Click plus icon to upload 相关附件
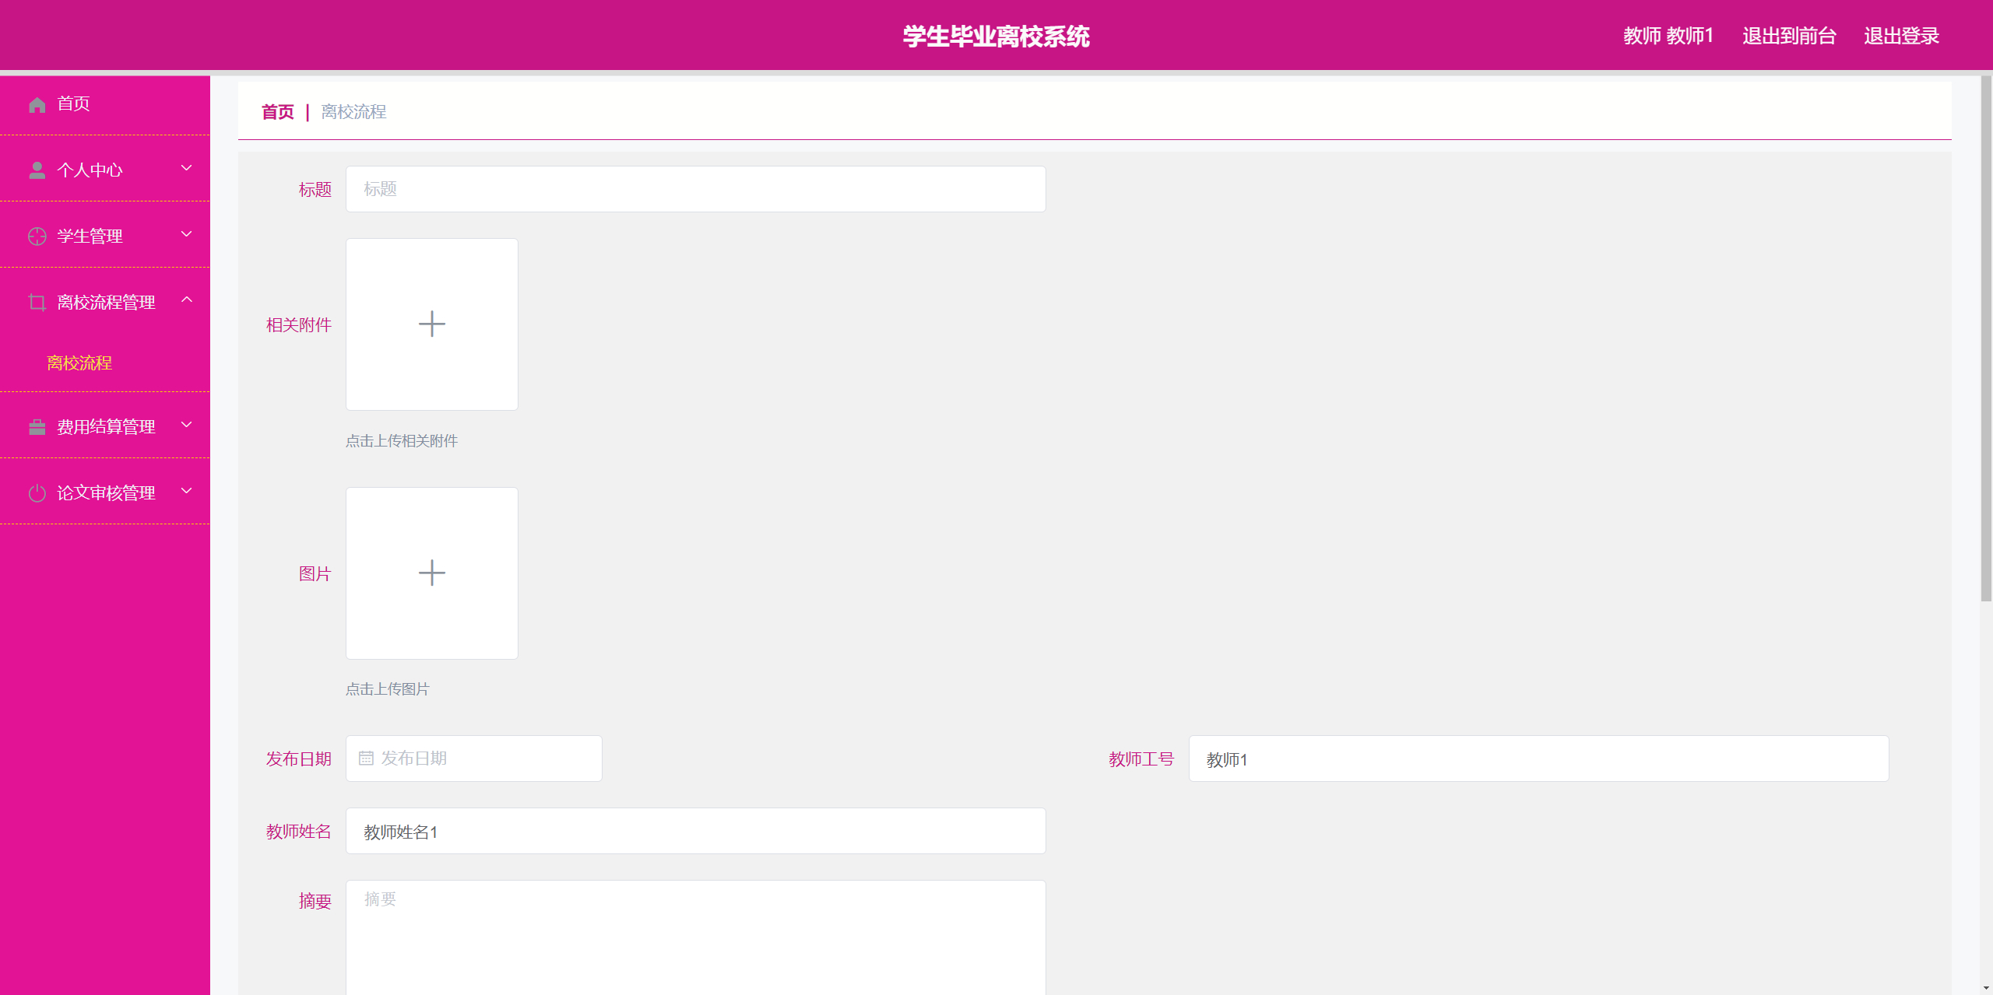Screen dimensions: 1993x995 tap(431, 324)
